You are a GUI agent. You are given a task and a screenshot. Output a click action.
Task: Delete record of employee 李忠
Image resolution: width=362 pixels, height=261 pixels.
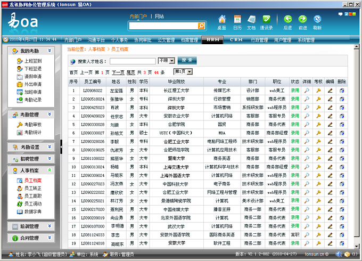342,235
